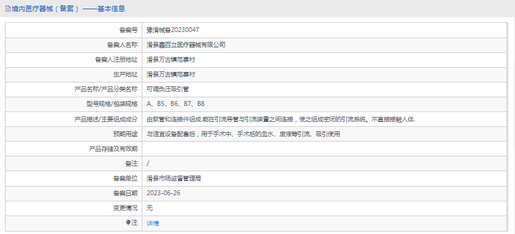Click the 备案日期 label
515x234 pixels.
126,193
